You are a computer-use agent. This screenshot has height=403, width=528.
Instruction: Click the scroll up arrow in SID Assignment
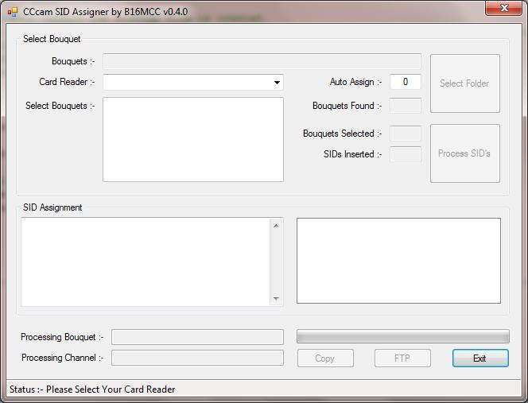click(x=276, y=226)
